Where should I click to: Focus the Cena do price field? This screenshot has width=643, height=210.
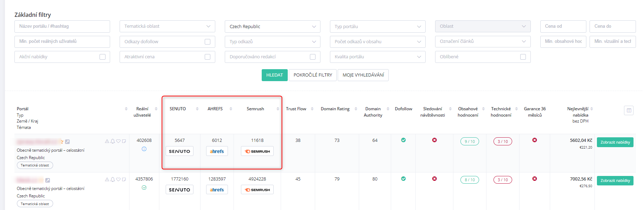(x=613, y=26)
